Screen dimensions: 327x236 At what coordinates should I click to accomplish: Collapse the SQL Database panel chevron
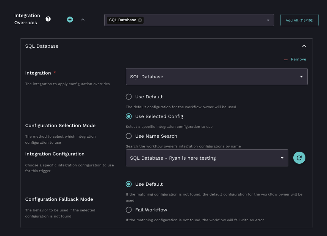(304, 46)
